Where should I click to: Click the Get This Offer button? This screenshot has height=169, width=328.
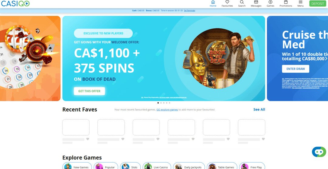point(89,91)
